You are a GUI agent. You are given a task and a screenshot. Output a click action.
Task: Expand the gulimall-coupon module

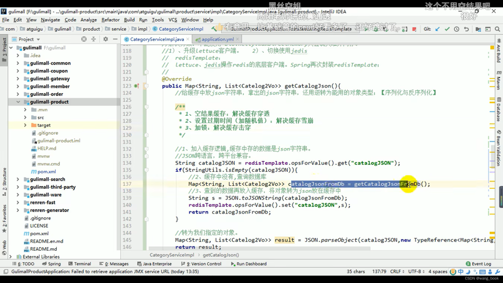(x=18, y=71)
